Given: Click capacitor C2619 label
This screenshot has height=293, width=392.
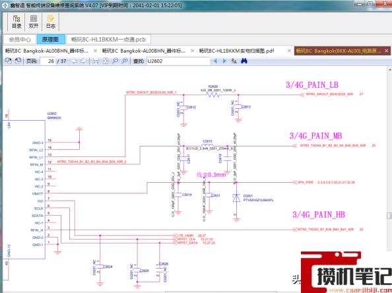Looking at the screenshot, I should 187,195.
